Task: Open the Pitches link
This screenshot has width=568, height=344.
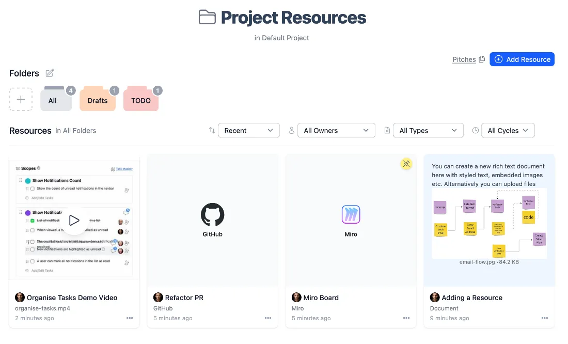Action: [464, 59]
